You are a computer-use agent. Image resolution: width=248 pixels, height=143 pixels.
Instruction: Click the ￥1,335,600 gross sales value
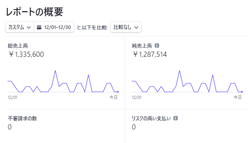[x=26, y=54]
